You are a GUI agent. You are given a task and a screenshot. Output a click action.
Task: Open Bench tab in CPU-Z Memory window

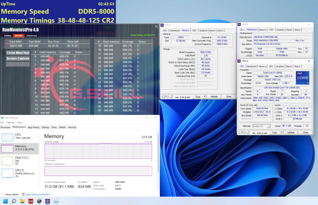click(212, 31)
